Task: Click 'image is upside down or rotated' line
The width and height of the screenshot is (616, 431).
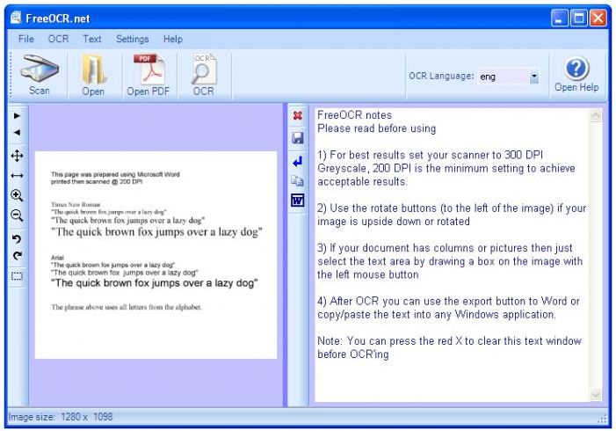Action: tap(394, 222)
